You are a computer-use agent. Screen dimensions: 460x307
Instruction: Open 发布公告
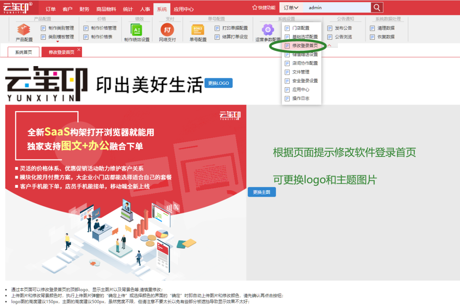tap(340, 28)
